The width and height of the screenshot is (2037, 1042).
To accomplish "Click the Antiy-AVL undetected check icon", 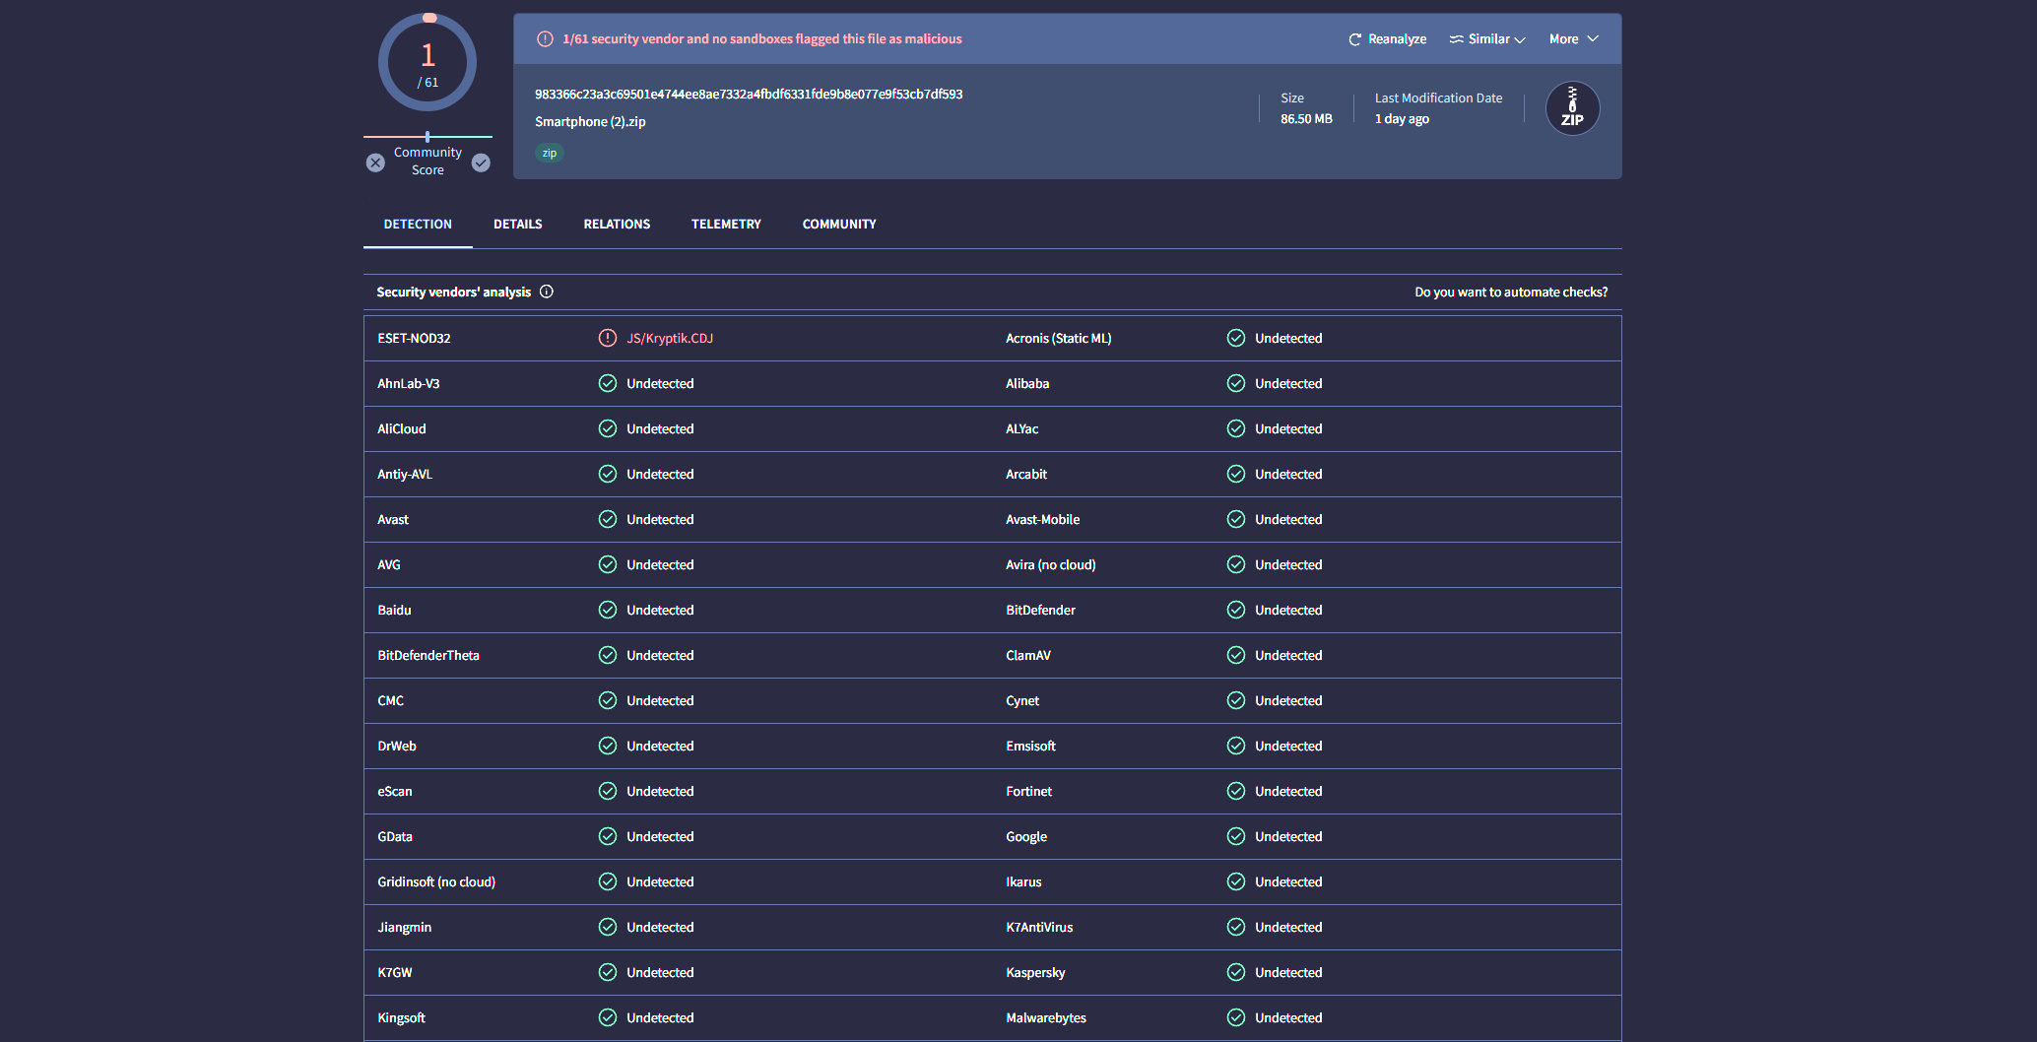I will (x=608, y=474).
